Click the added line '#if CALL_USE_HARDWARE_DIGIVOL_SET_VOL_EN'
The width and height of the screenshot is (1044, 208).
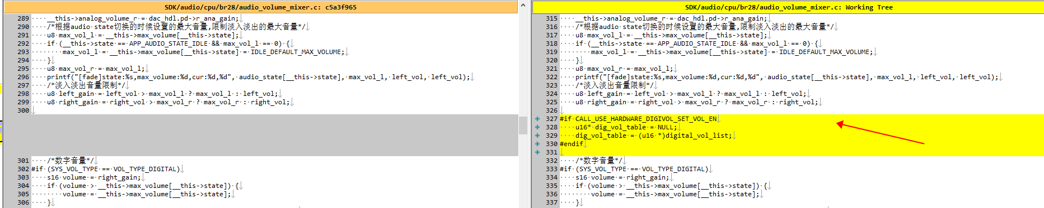point(638,119)
